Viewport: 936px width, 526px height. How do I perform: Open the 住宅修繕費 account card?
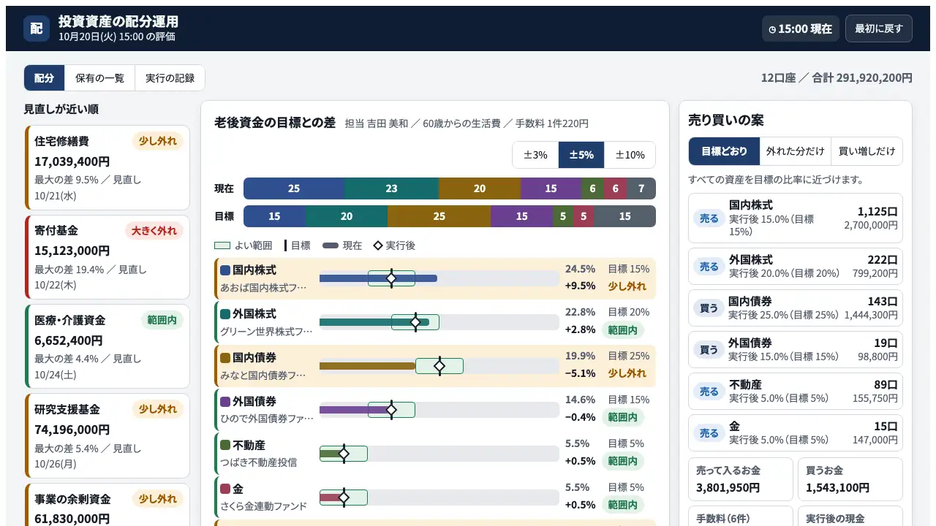[x=107, y=167]
